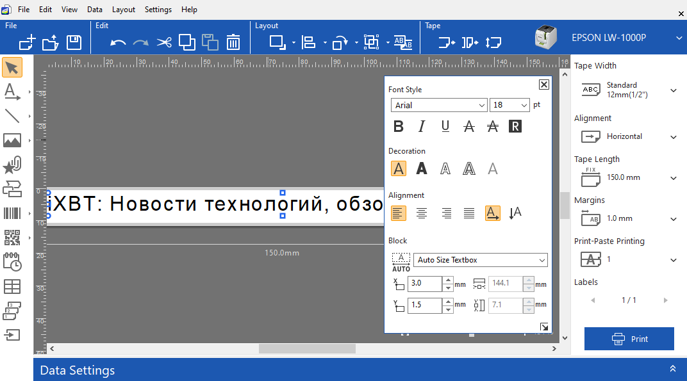
Task: Expand the Tape Width options
Action: [673, 90]
